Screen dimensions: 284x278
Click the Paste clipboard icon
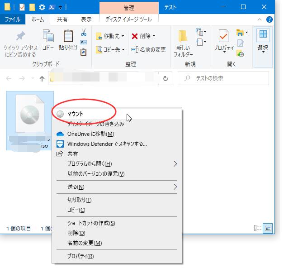click(68, 37)
